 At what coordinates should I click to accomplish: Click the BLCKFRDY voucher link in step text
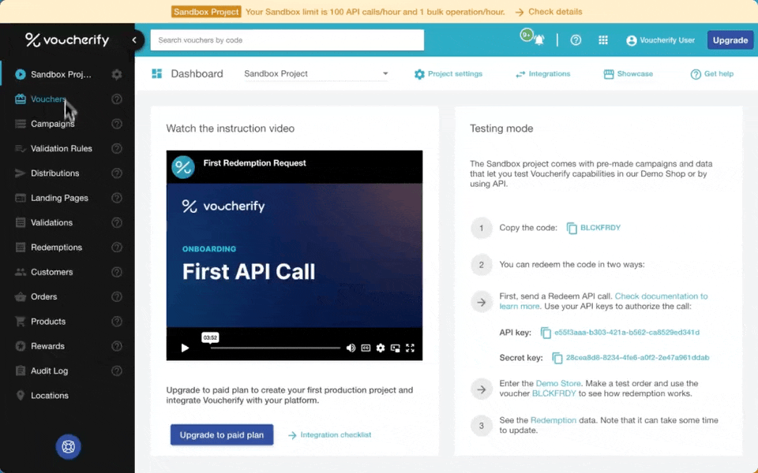pos(553,393)
